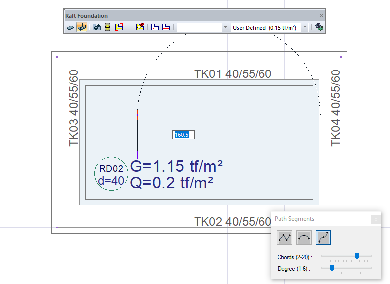Open the empty dropdown in Raft Foundation toolbar

[225, 28]
